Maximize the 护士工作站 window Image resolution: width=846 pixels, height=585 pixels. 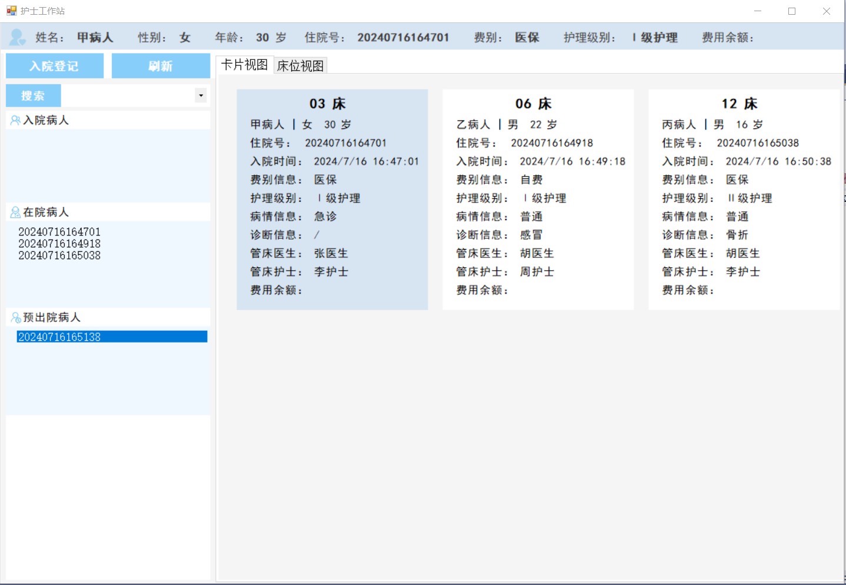click(x=792, y=11)
